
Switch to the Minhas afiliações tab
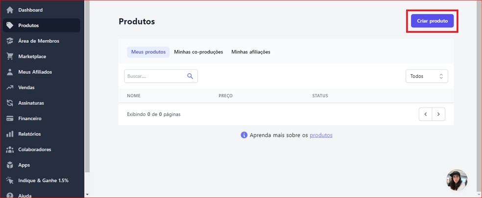(x=251, y=52)
